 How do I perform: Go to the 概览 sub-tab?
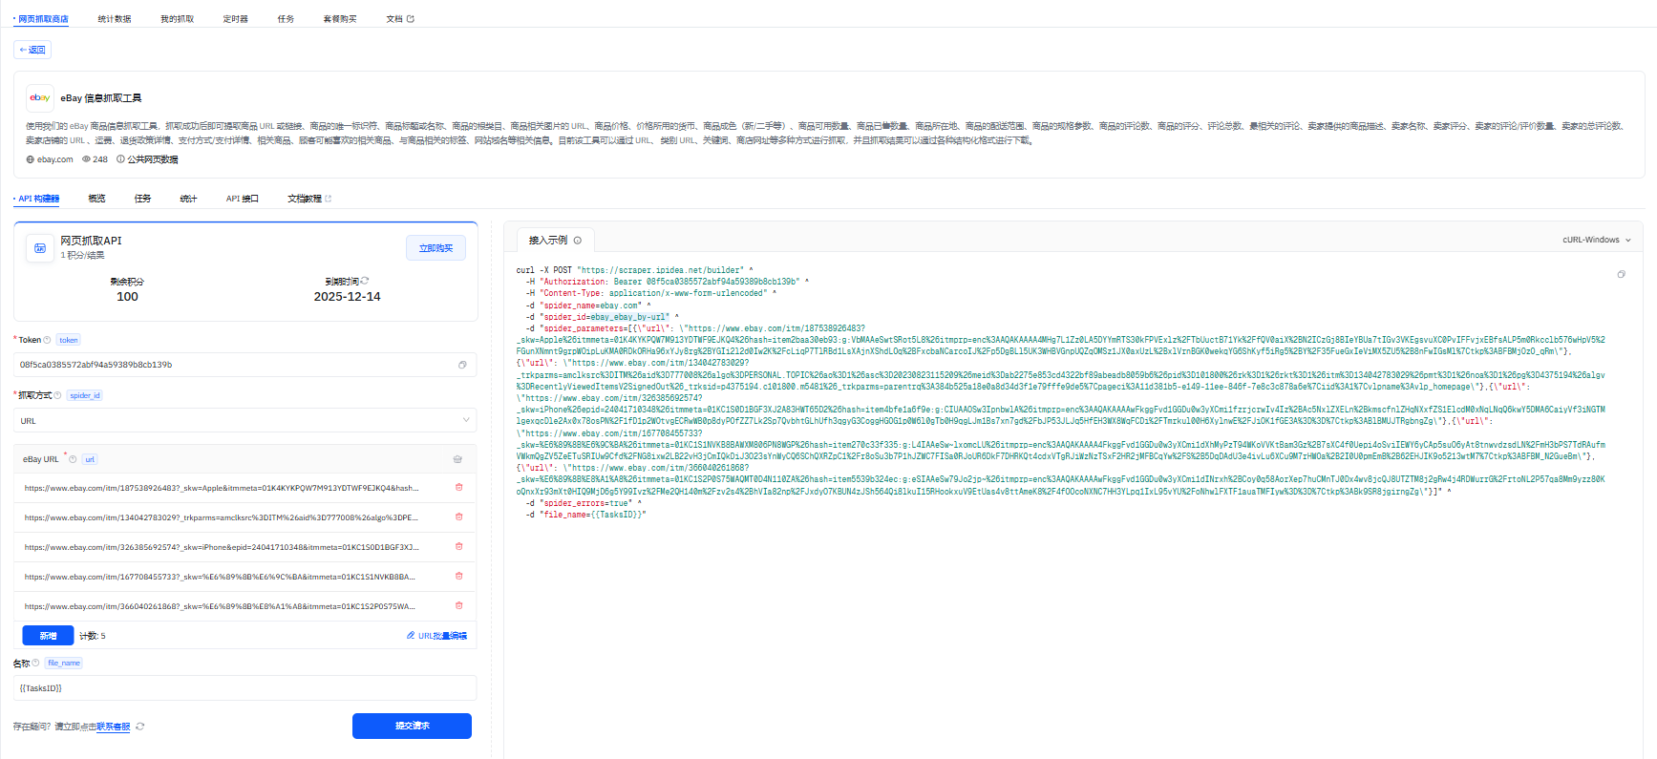96,199
